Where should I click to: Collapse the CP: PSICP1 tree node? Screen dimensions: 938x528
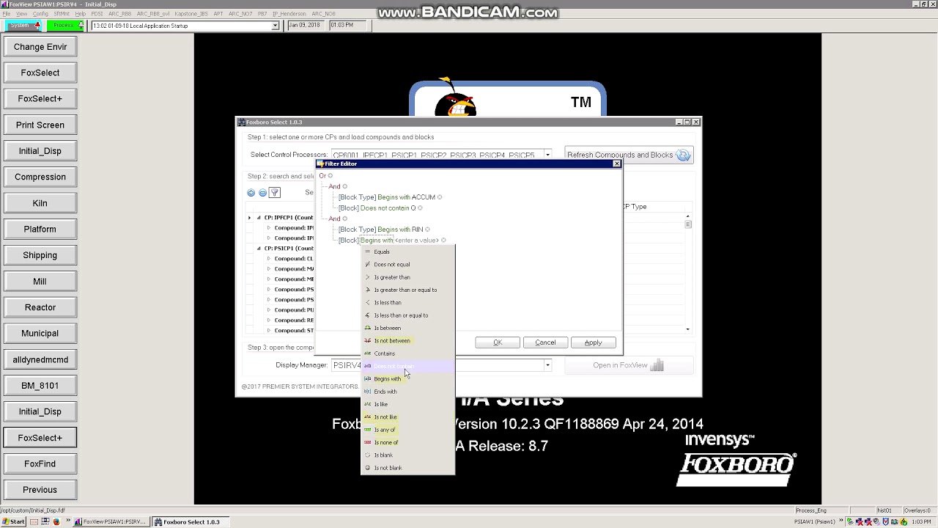click(x=259, y=249)
